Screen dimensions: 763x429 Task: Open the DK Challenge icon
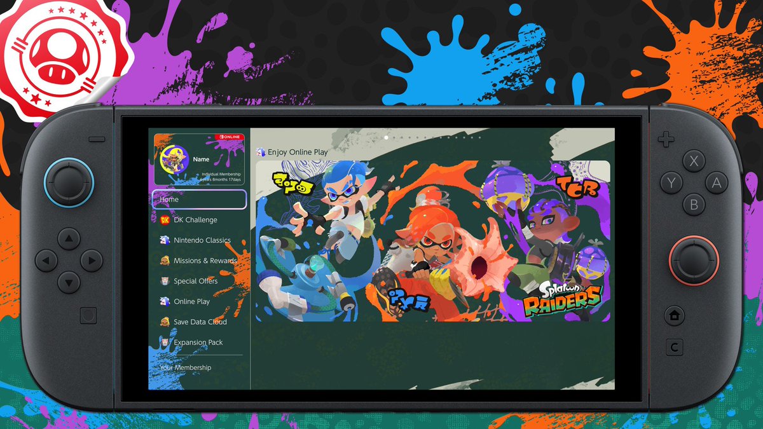(x=164, y=220)
